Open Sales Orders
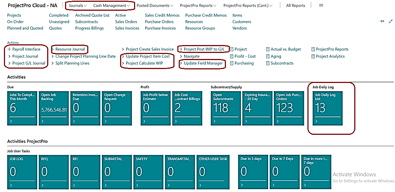The height and width of the screenshot is (192, 395). tap(126, 22)
